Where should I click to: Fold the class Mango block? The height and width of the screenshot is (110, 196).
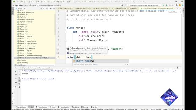(x=66, y=28)
